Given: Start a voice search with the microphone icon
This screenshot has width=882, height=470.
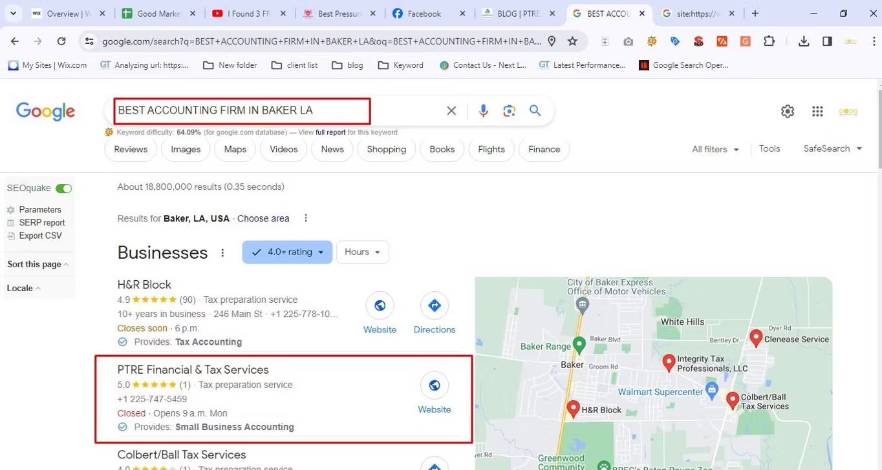Looking at the screenshot, I should point(483,111).
